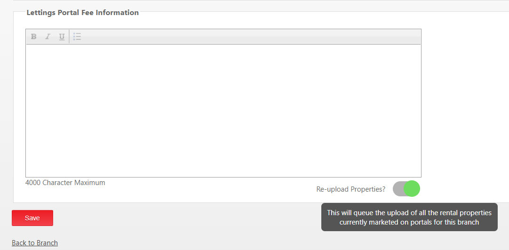
Task: Click the gray track of the re-upload switch
Action: coord(398,189)
